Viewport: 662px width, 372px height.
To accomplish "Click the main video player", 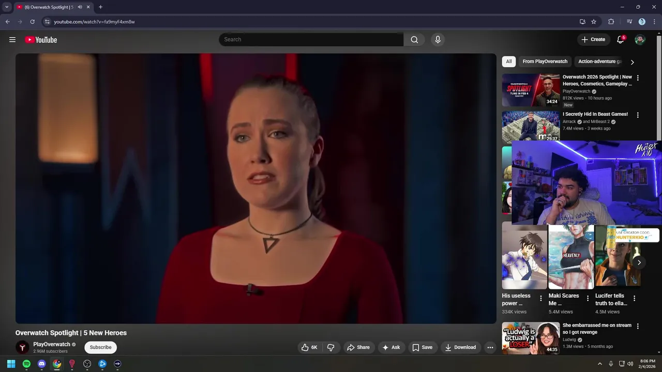I will pyautogui.click(x=255, y=189).
